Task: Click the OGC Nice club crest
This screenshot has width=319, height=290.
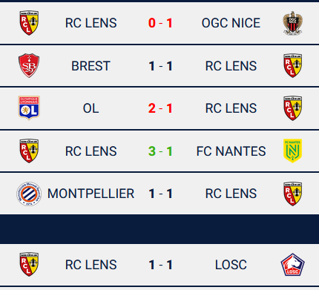Action: pyautogui.click(x=292, y=23)
